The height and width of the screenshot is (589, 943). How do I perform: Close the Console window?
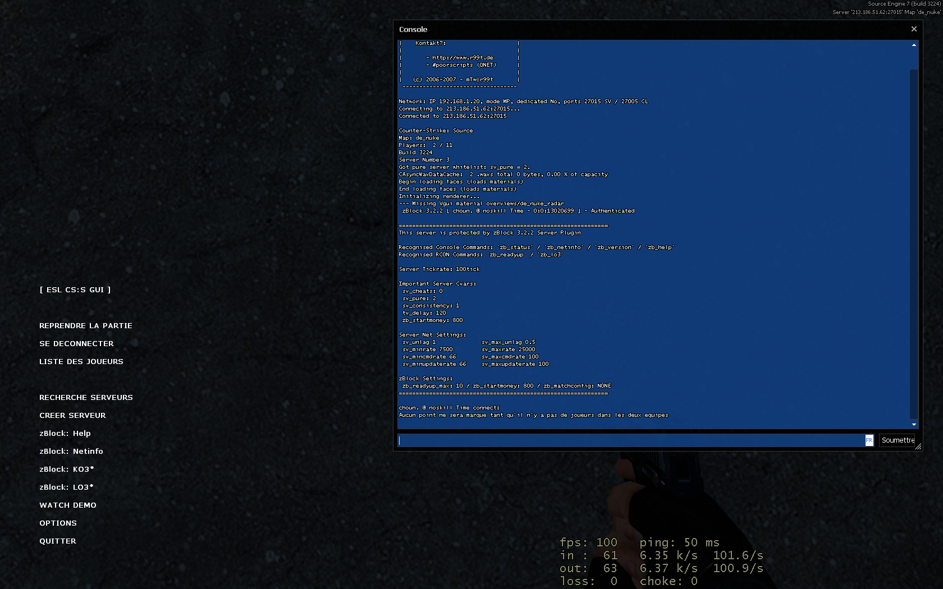tap(914, 29)
